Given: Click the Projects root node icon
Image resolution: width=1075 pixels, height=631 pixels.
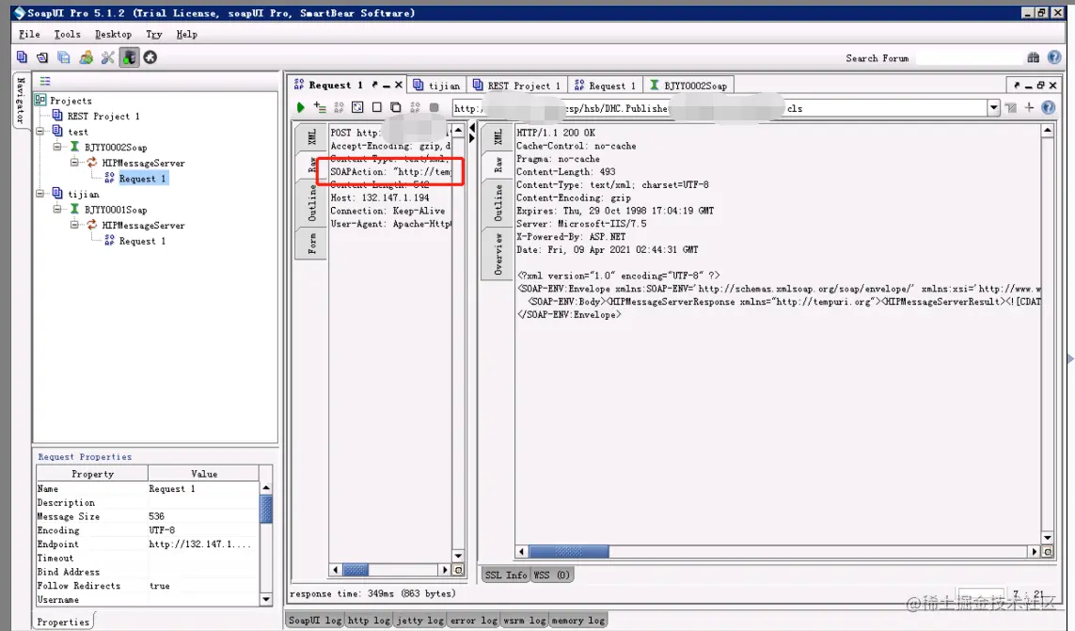Looking at the screenshot, I should [40, 100].
